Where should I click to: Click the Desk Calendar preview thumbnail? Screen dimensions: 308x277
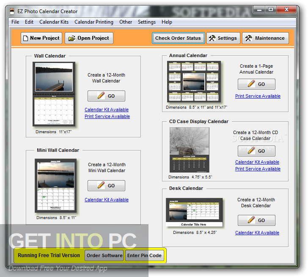point(194,213)
